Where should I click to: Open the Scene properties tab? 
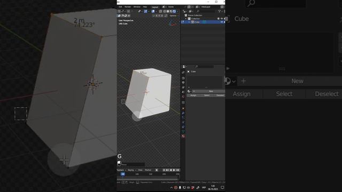[183, 92]
